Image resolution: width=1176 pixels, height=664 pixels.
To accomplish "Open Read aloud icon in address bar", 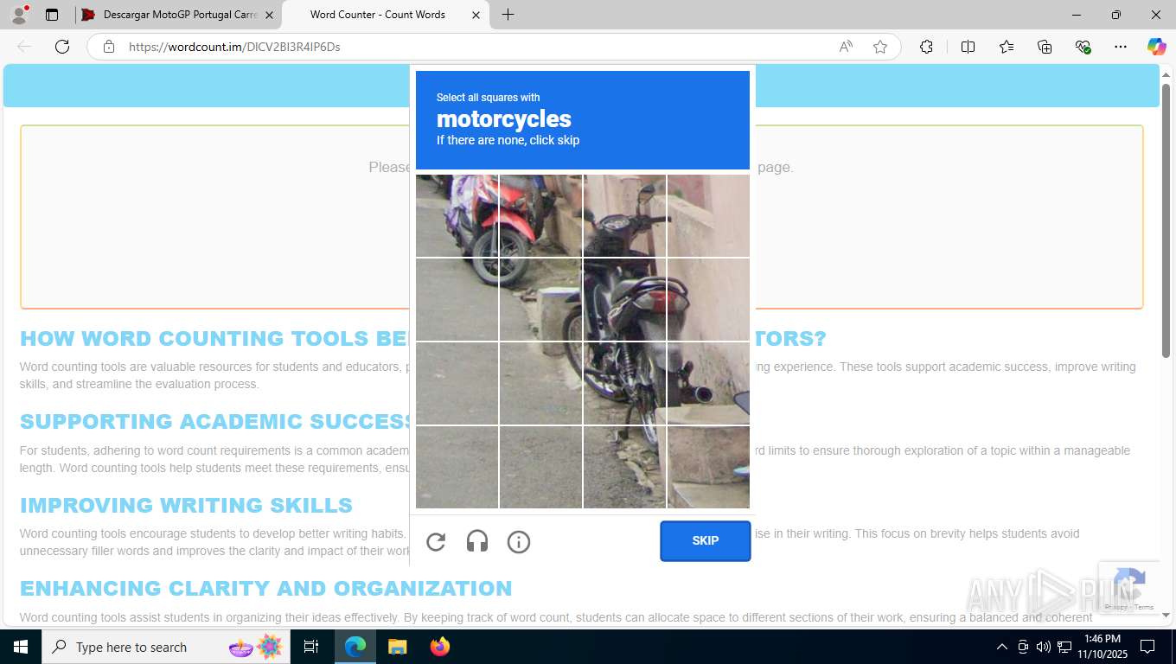I will (x=846, y=47).
